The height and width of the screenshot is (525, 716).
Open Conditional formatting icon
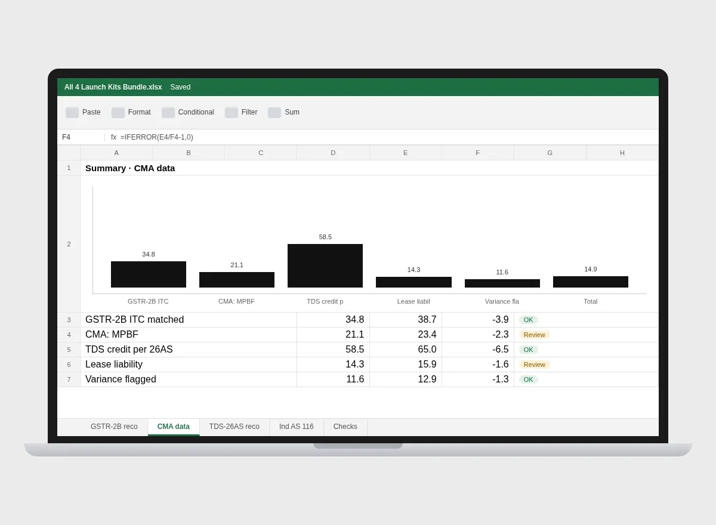tap(168, 112)
